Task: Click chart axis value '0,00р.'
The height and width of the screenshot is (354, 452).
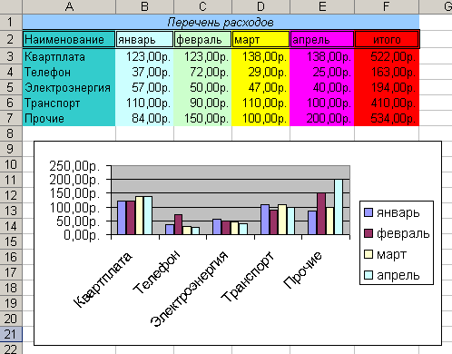Action: click(x=82, y=234)
